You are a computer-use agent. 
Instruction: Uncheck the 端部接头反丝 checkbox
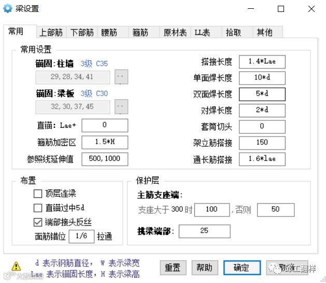tap(38, 222)
